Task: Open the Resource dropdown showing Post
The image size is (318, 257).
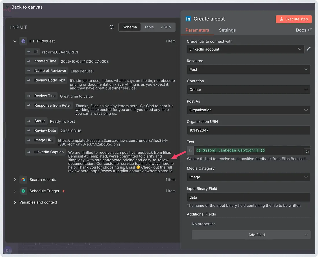Action: click(x=249, y=70)
